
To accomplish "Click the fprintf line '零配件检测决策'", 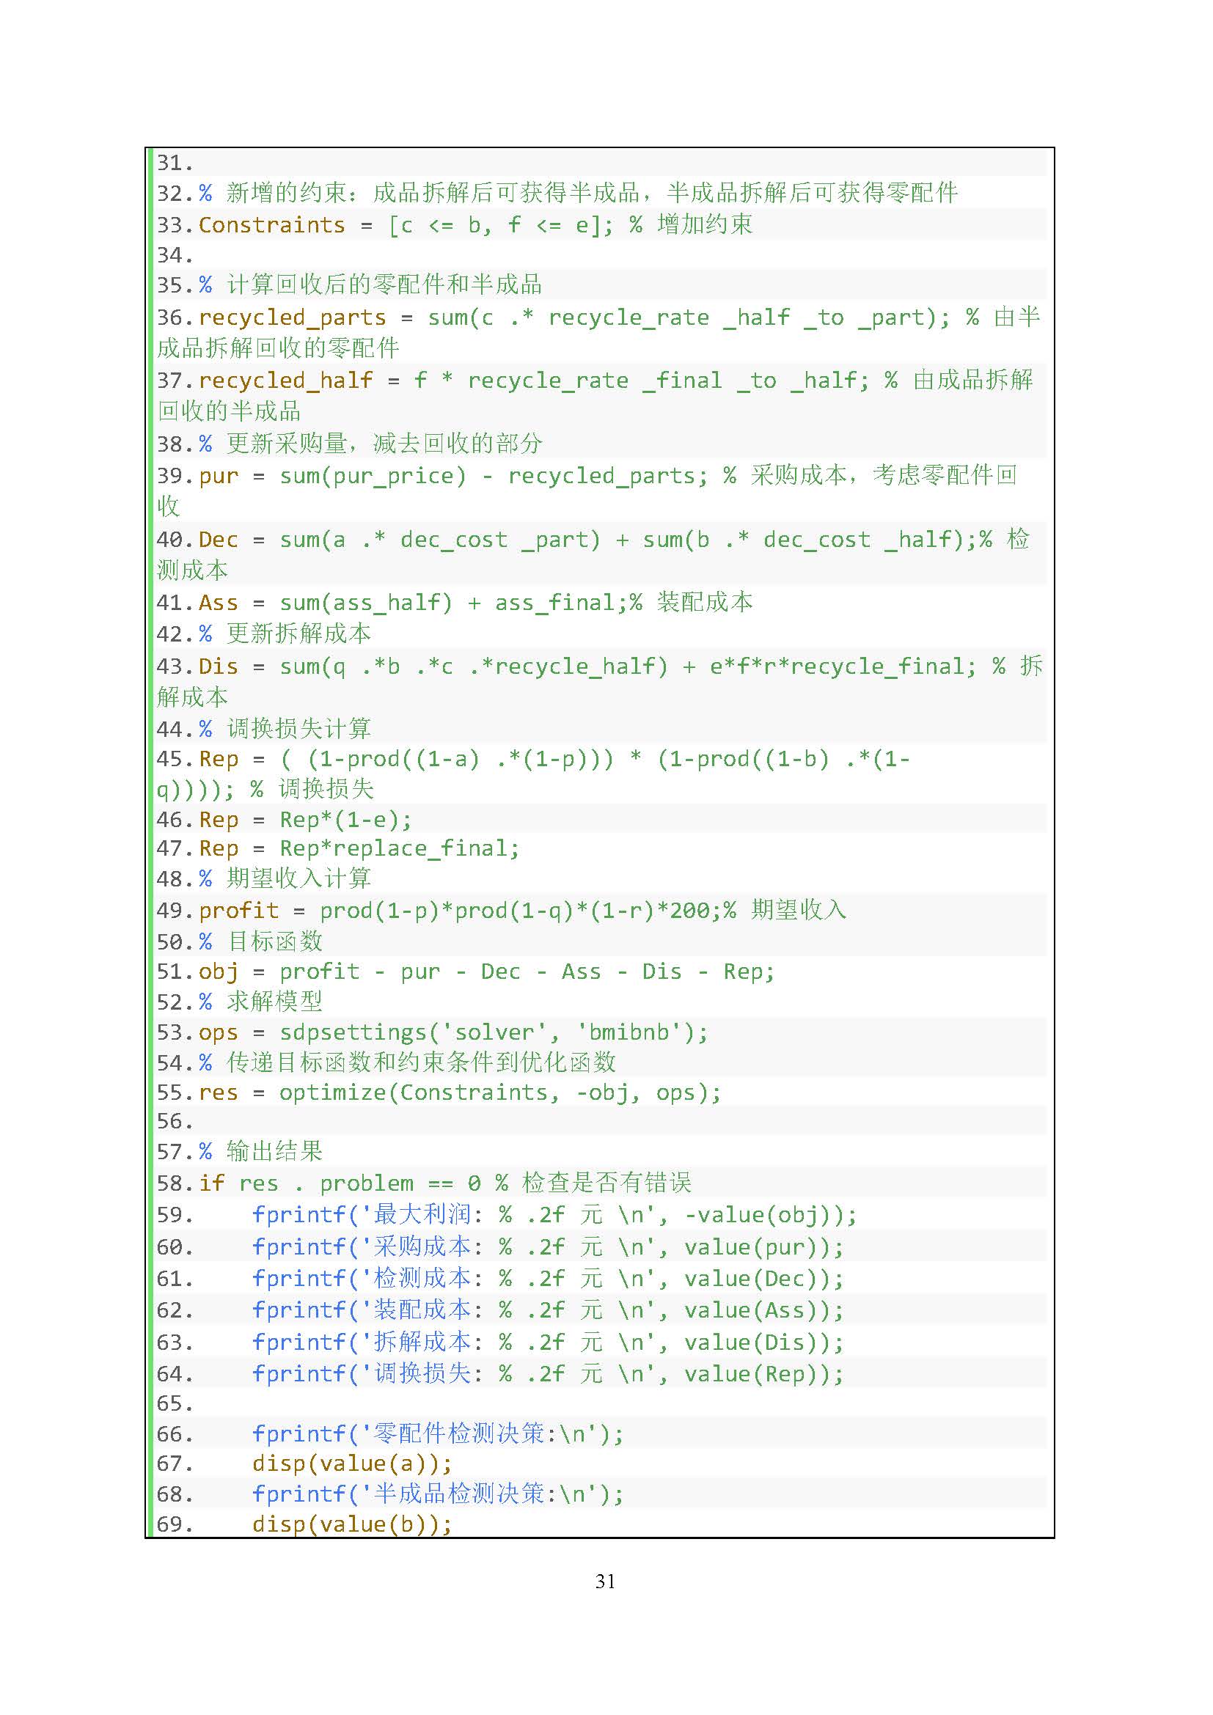I will pos(437,1433).
